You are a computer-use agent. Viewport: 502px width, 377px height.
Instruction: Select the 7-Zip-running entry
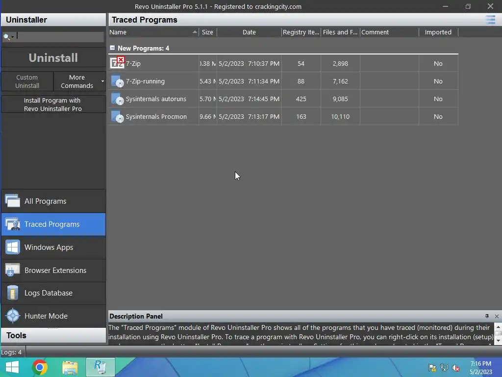coord(145,81)
